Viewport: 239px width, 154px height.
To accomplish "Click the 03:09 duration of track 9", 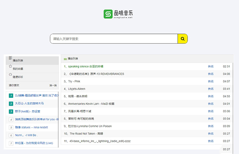I will 226,126.
